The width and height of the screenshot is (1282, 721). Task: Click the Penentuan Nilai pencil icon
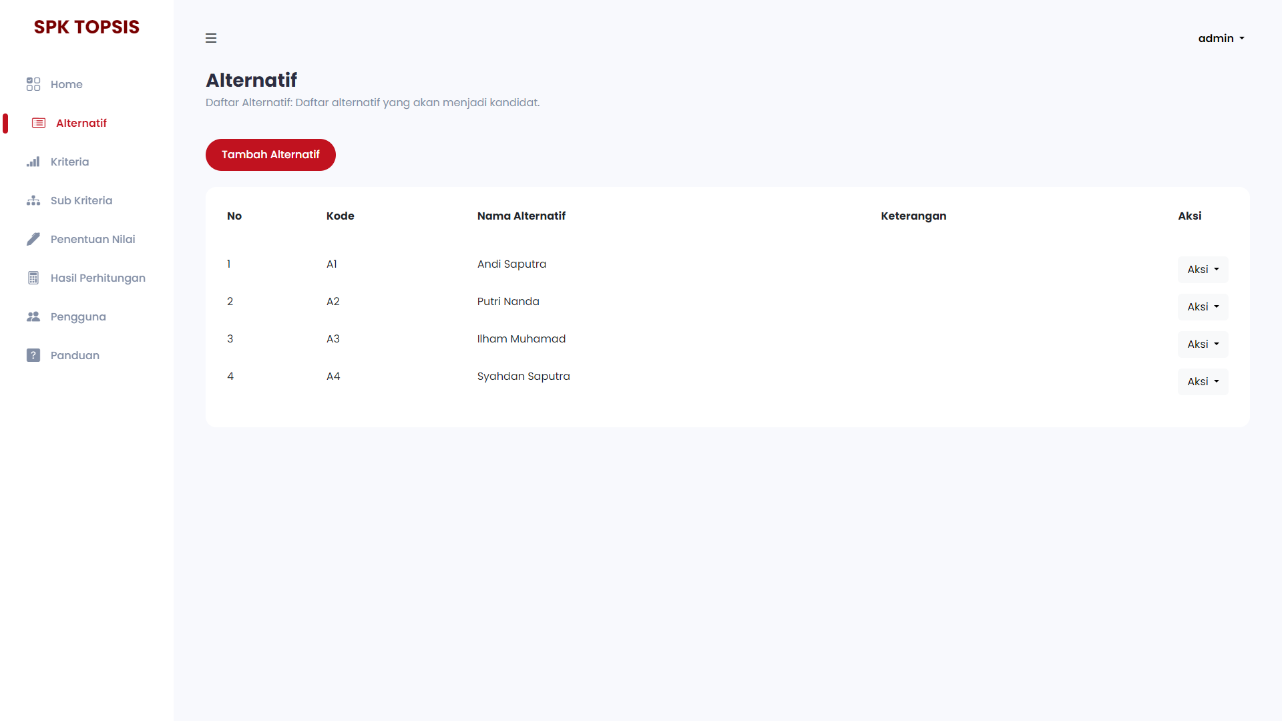[33, 239]
